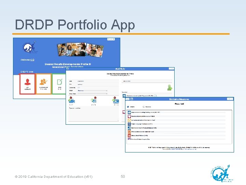Click the home icon in the Add Note title bar
This screenshot has height=185, width=246.
pos(67,69)
